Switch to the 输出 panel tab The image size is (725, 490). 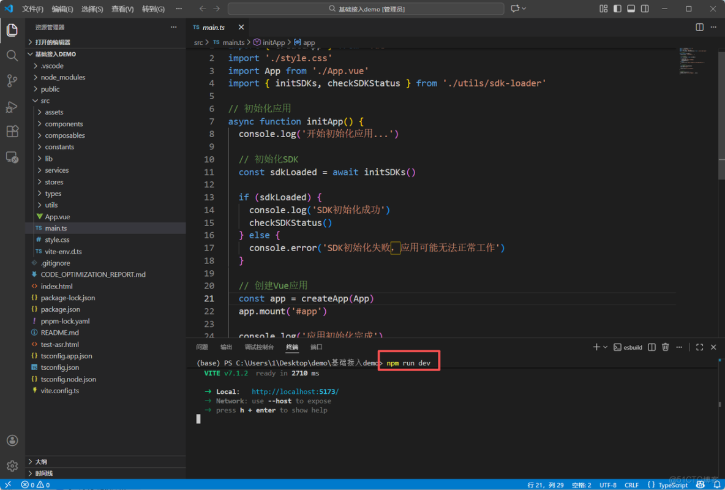point(226,347)
